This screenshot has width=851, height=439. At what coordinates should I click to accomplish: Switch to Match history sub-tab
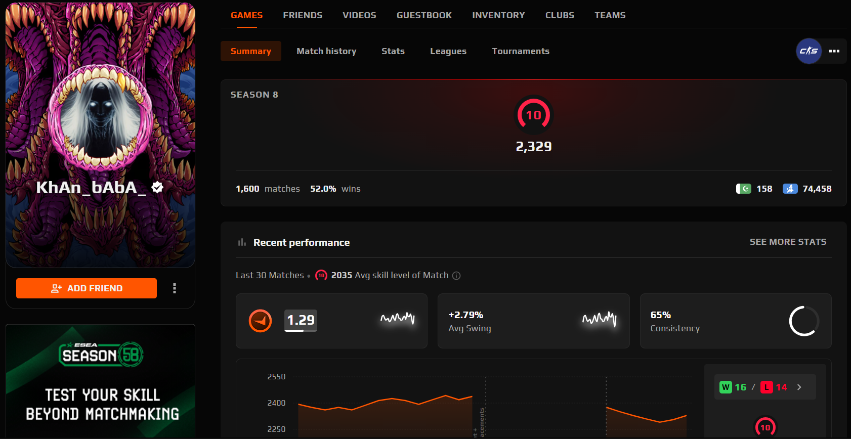coord(326,51)
